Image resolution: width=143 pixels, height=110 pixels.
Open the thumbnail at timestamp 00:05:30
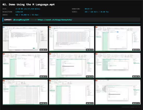tap(25, 92)
